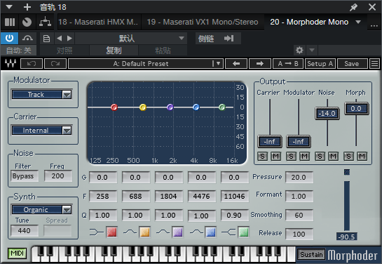Redo with the Waves toolbar redo arrow
382x264 pixels.
tap(55, 64)
